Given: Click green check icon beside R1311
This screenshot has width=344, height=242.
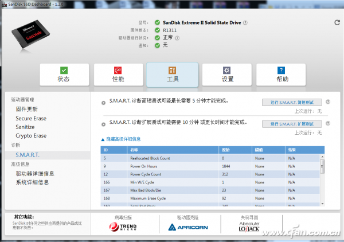Looking at the screenshot, I should (x=157, y=30).
